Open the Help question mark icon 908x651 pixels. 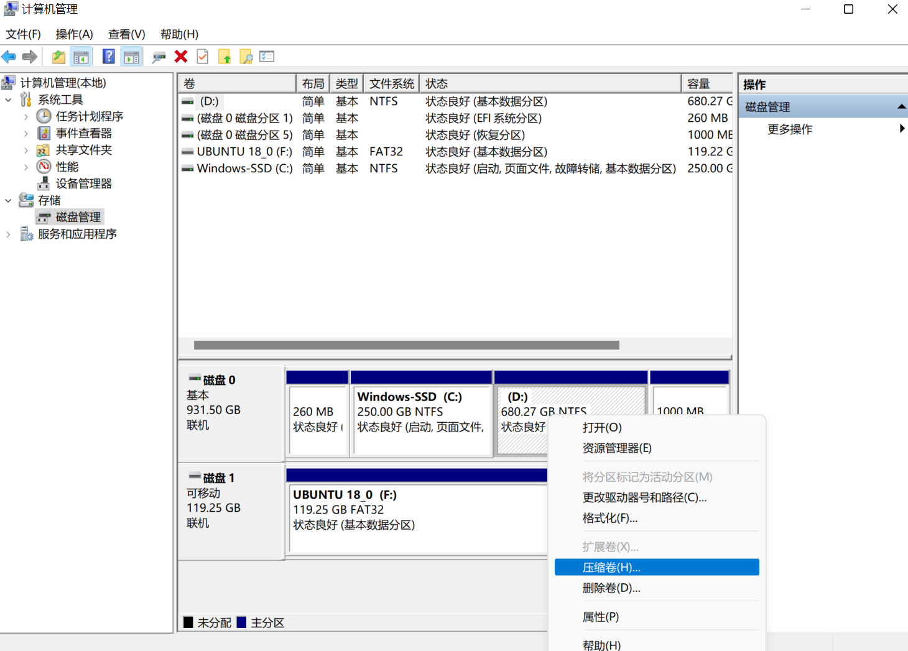pos(109,57)
